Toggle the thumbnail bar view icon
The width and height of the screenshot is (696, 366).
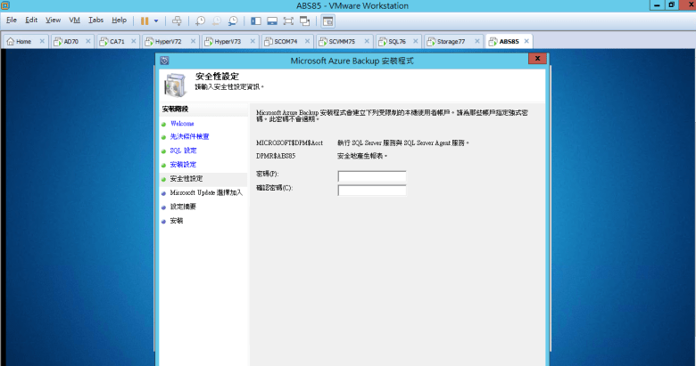(x=272, y=20)
